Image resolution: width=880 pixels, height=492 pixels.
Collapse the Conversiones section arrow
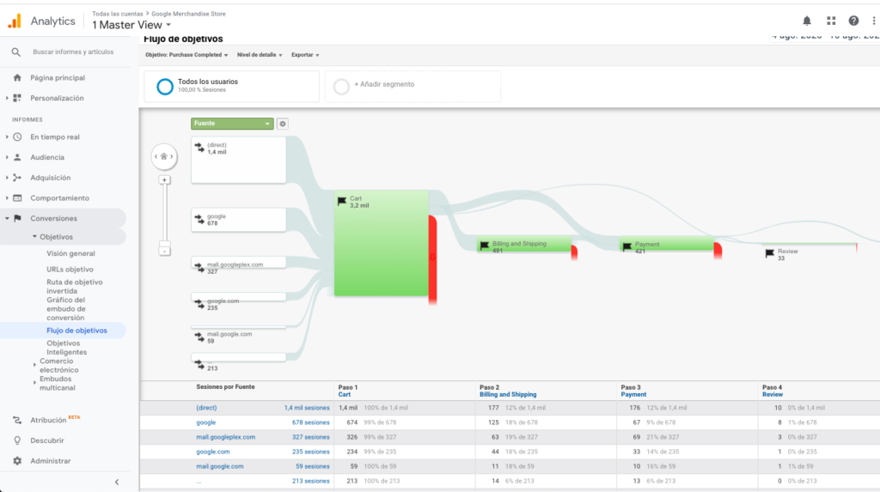tap(7, 218)
